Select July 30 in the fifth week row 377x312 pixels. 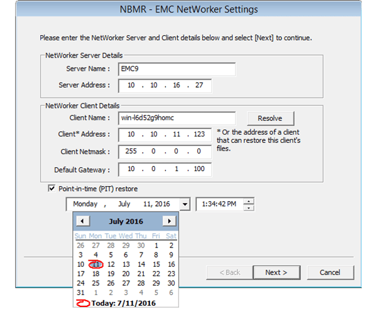tap(171, 283)
